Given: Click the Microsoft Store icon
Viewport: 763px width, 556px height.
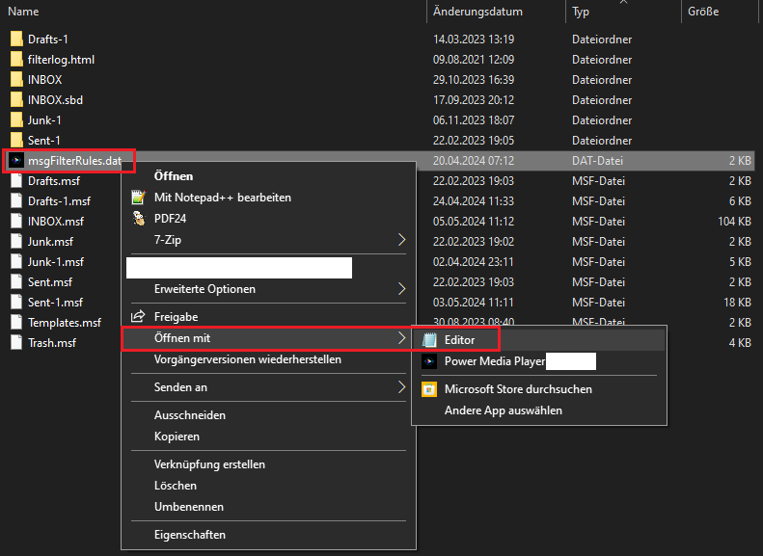Looking at the screenshot, I should pyautogui.click(x=428, y=389).
